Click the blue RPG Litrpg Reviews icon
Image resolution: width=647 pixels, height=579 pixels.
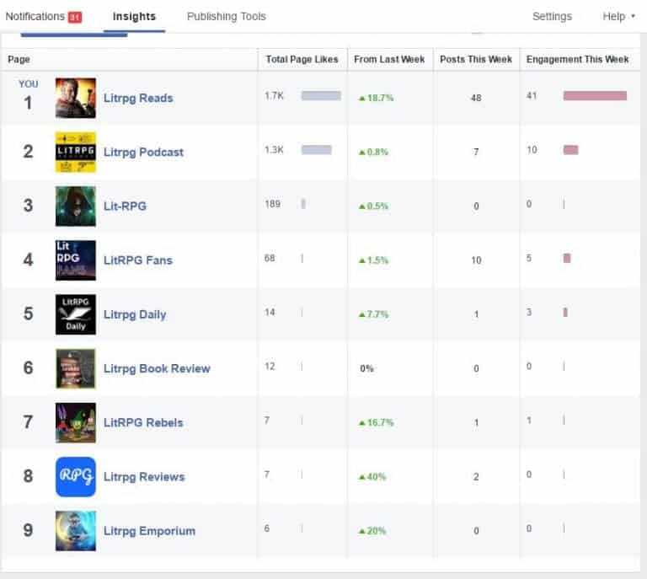(75, 476)
